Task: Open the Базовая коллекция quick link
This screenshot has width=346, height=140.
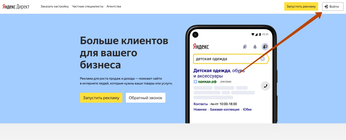Action: pos(225,109)
